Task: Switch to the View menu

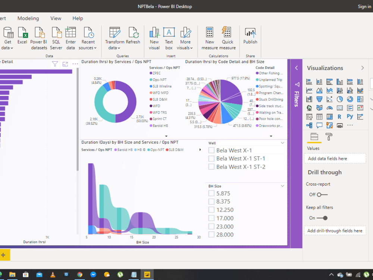Action: tap(56, 18)
